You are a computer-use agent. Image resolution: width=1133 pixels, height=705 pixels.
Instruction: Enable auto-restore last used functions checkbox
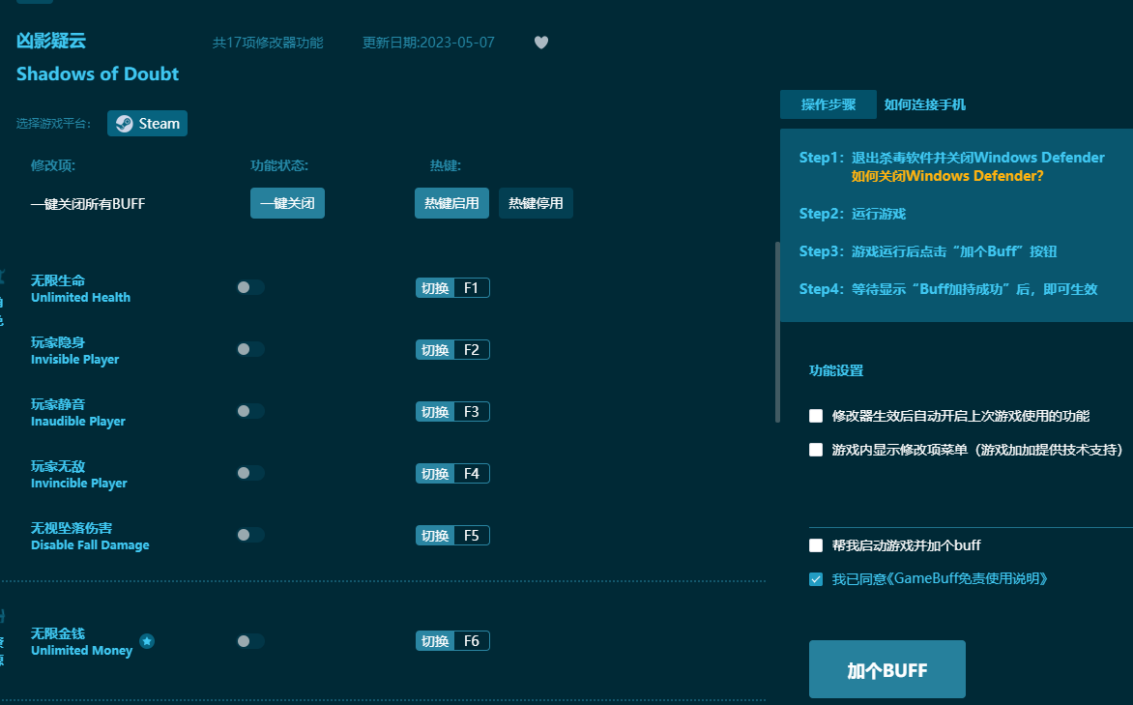(x=815, y=416)
